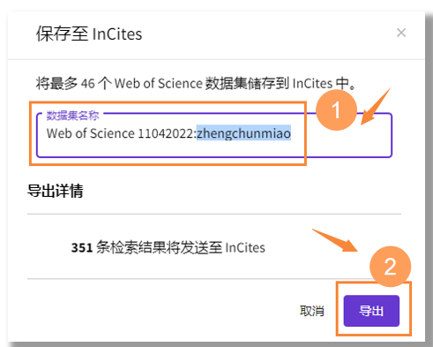This screenshot has width=433, height=347.
Task: Click the orange arrow pointing at the name field
Action: point(376,107)
